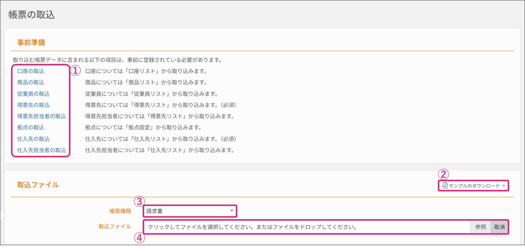This screenshot has height=252, width=525.
Task: Select the 得意先担当者の取込 link
Action: tap(41, 116)
